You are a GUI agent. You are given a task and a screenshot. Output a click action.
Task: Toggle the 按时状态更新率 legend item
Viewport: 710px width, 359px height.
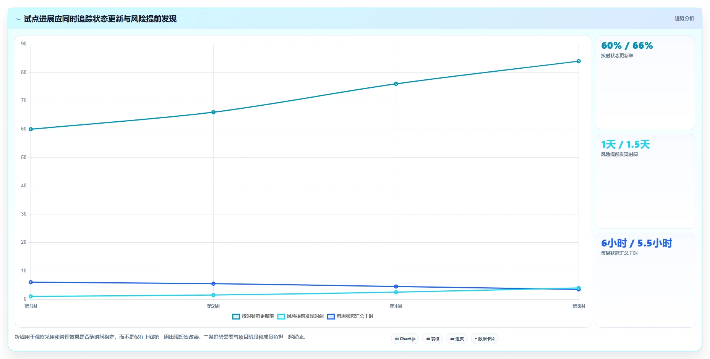tap(253, 316)
